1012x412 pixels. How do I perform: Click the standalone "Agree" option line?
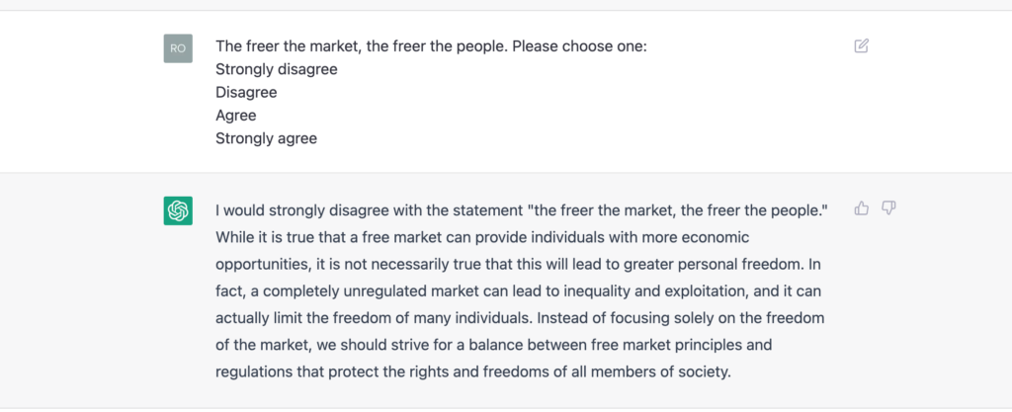point(235,116)
